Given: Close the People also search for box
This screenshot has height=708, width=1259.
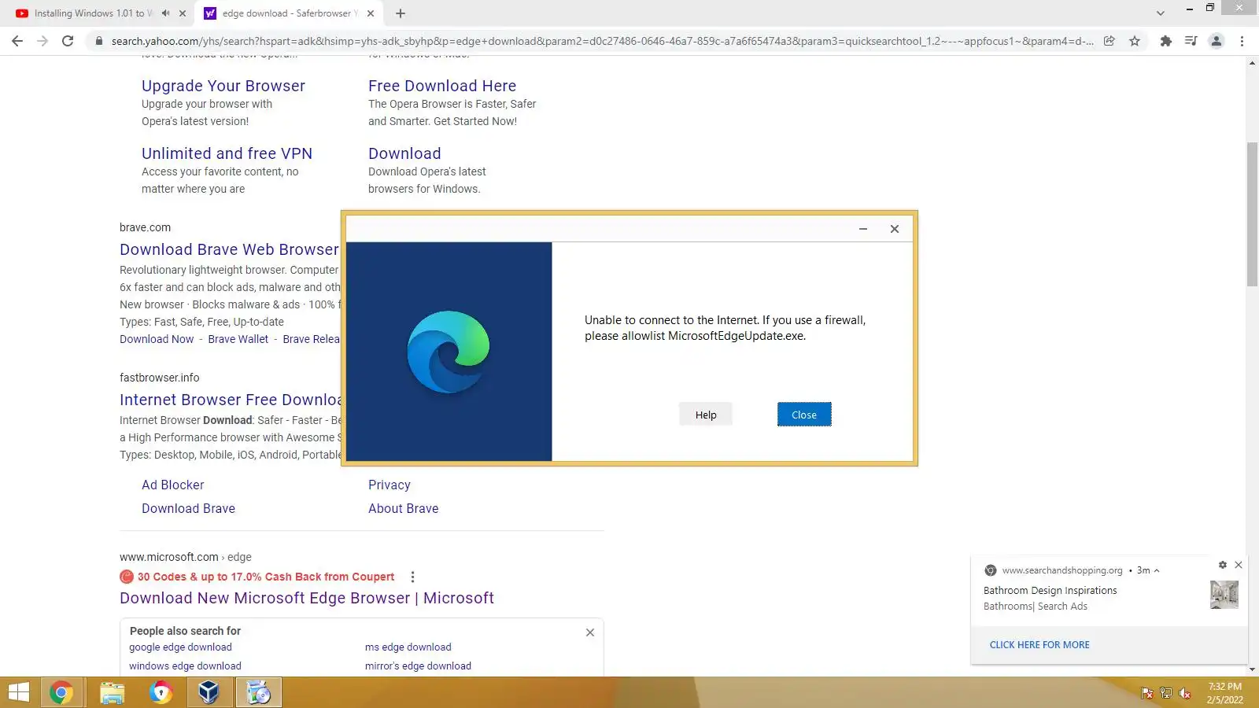Looking at the screenshot, I should (x=590, y=632).
